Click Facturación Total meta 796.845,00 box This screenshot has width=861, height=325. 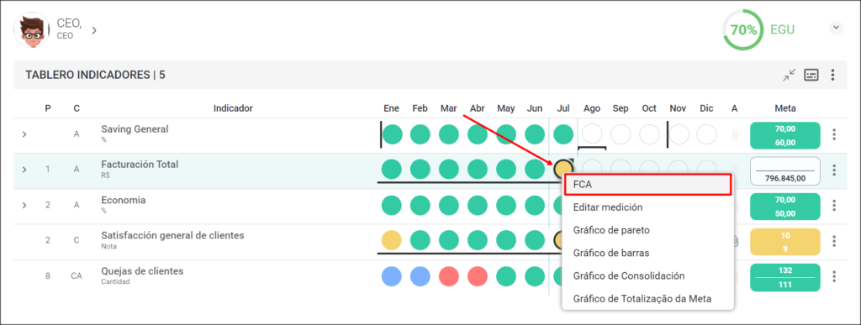pos(784,171)
